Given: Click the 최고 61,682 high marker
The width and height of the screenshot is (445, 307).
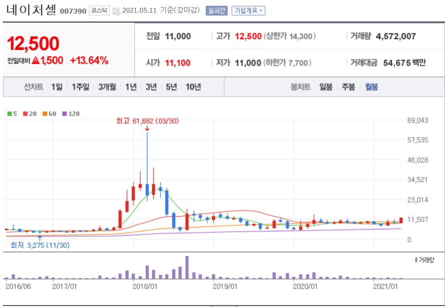Looking at the screenshot, I should click(x=148, y=121).
